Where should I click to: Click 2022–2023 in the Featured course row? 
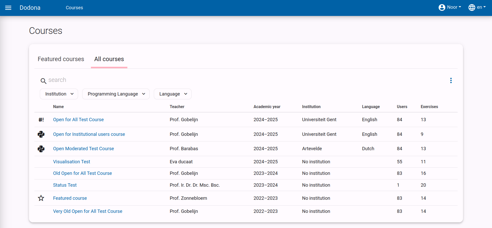tap(266, 198)
